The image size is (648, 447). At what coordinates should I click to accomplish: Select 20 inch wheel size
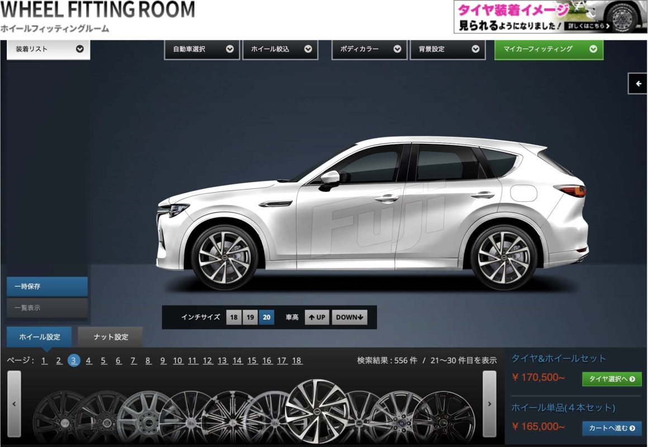(x=266, y=317)
